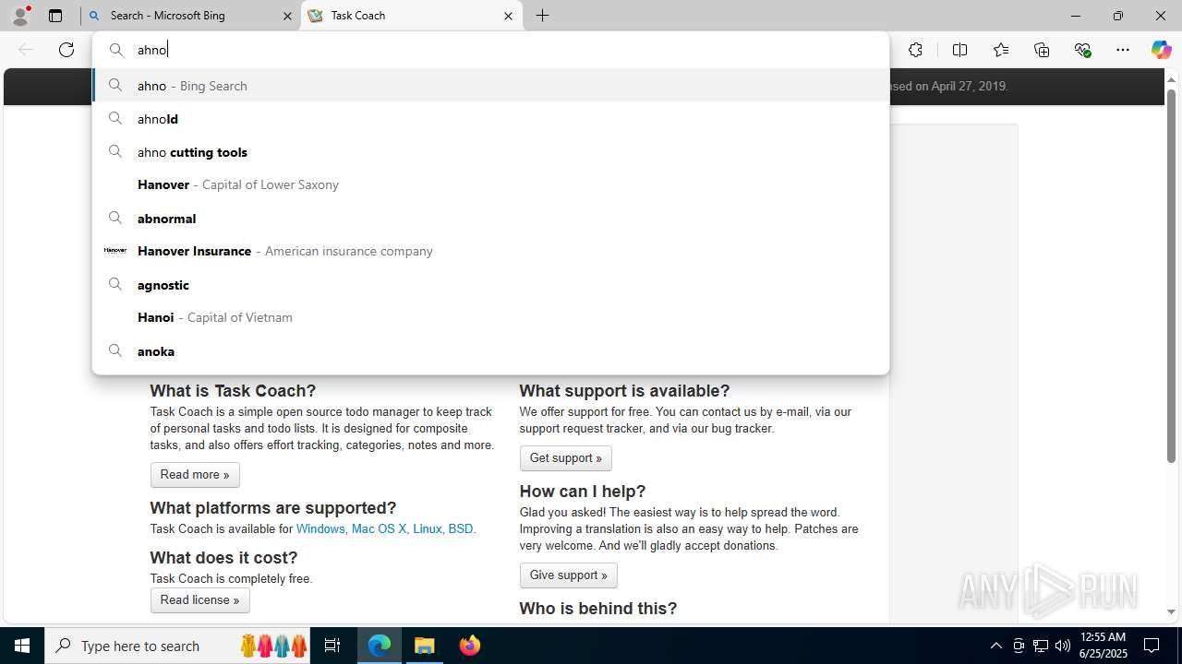This screenshot has height=664, width=1182.
Task: Select 'Hanover - Capital of Lower Saxony'
Action: (490, 184)
